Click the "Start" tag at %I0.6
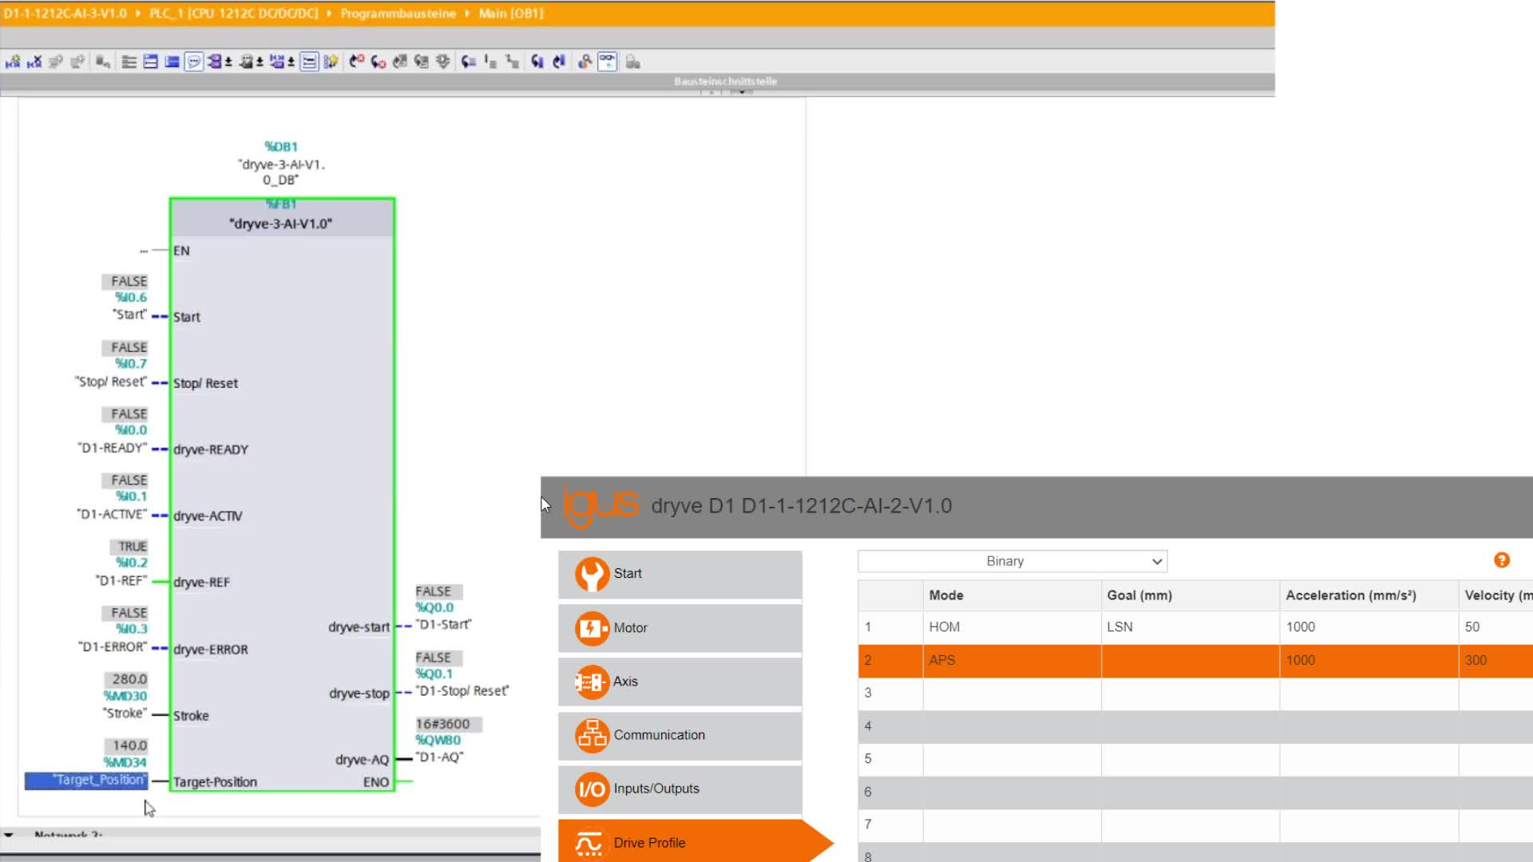 [130, 314]
